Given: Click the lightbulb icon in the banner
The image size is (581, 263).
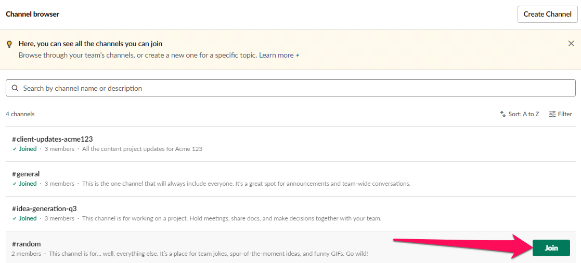Looking at the screenshot, I should coord(10,44).
